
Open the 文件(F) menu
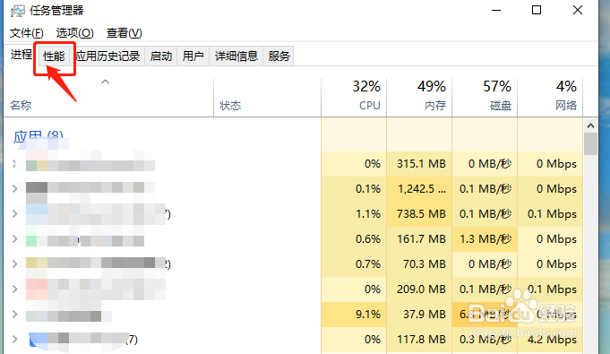pyautogui.click(x=27, y=33)
